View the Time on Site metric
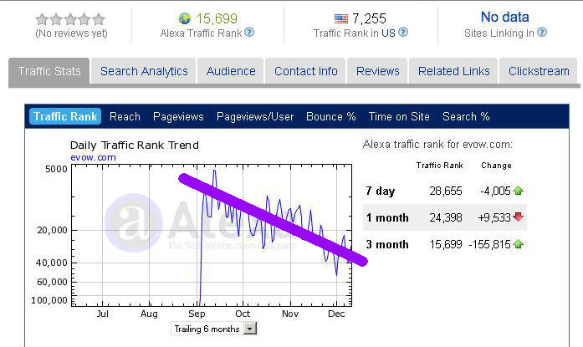Screen dimensions: 583x347 pos(399,117)
